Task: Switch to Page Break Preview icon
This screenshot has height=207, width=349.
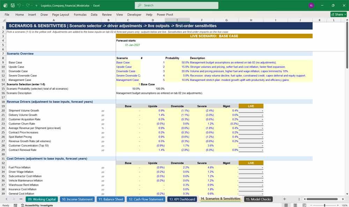Action: pos(304,205)
